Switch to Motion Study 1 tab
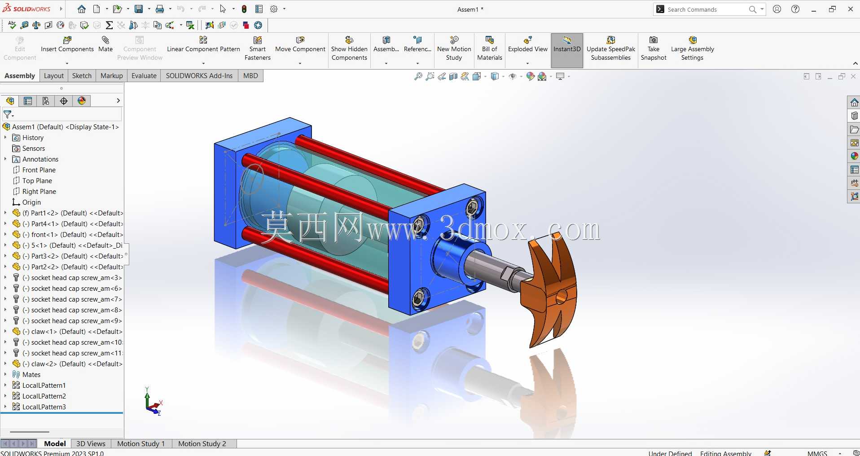 click(141, 443)
